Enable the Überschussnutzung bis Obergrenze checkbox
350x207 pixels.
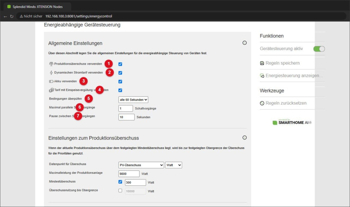tap(120, 190)
